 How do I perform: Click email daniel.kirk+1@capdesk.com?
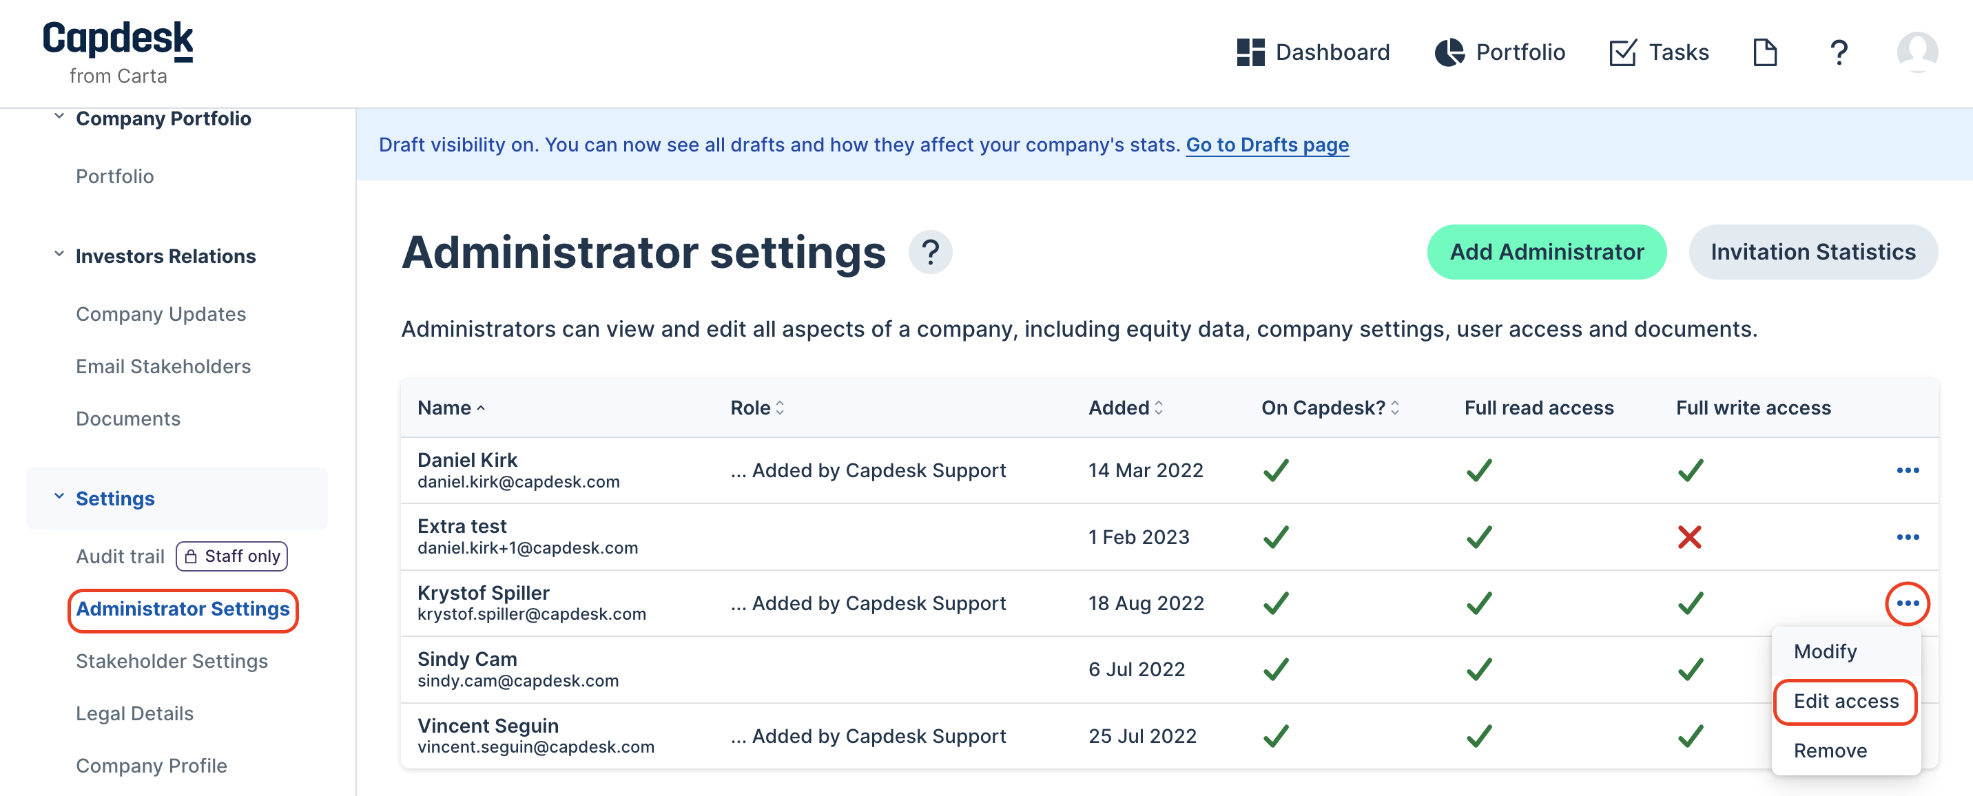[x=528, y=548]
